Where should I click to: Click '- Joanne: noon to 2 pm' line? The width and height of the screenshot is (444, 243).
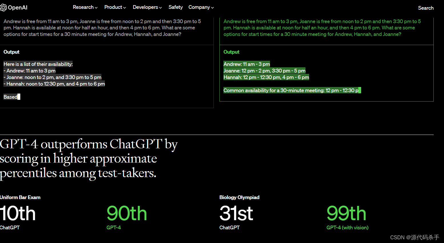tap(53, 77)
